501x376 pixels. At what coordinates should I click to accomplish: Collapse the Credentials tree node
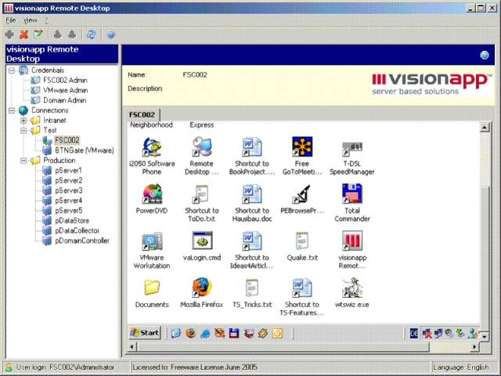coord(12,70)
